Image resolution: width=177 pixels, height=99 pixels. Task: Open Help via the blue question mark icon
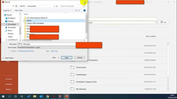85,10
